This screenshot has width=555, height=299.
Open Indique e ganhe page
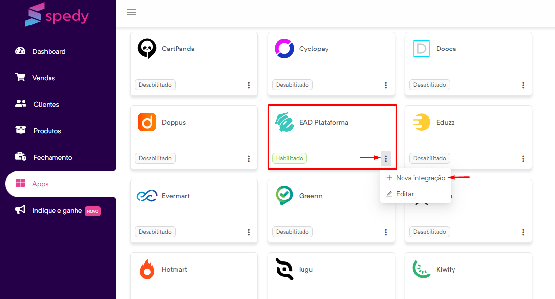pyautogui.click(x=57, y=211)
